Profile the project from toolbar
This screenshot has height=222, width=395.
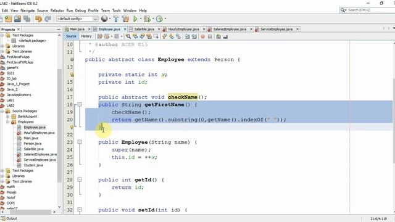click(x=159, y=19)
